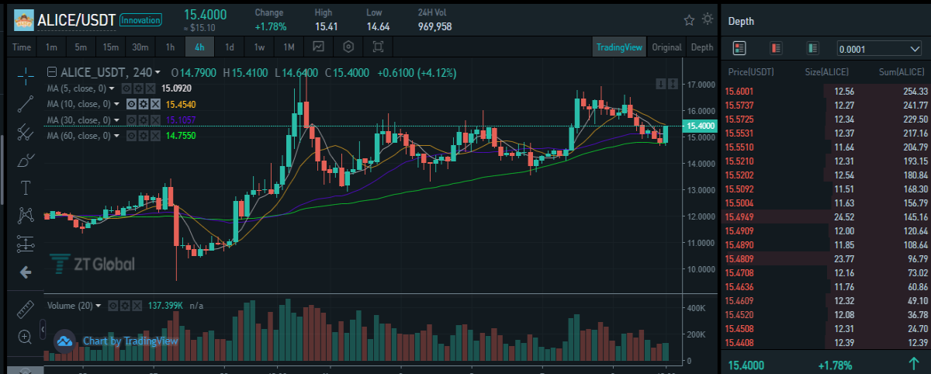Open the Original chart view

coord(666,47)
